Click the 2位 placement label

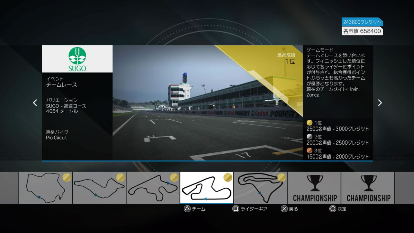pyautogui.click(x=318, y=137)
